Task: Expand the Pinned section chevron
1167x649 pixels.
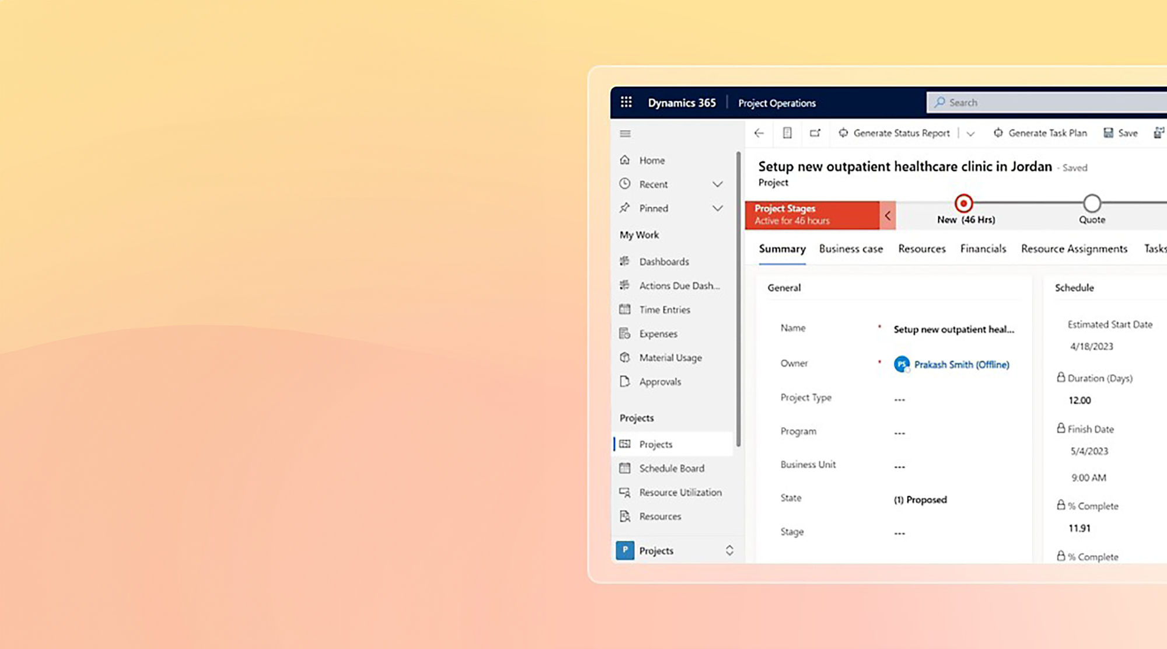Action: pyautogui.click(x=718, y=208)
